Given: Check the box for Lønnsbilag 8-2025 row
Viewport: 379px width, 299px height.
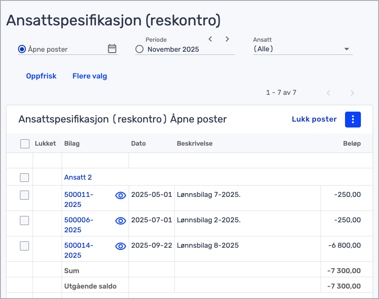Looking at the screenshot, I should click(24, 246).
